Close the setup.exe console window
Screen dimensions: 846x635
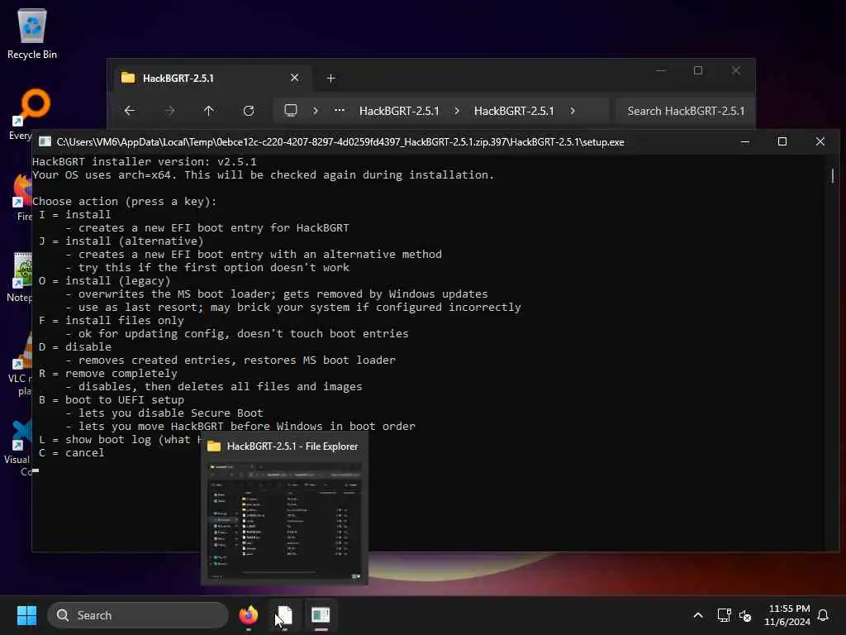point(820,141)
